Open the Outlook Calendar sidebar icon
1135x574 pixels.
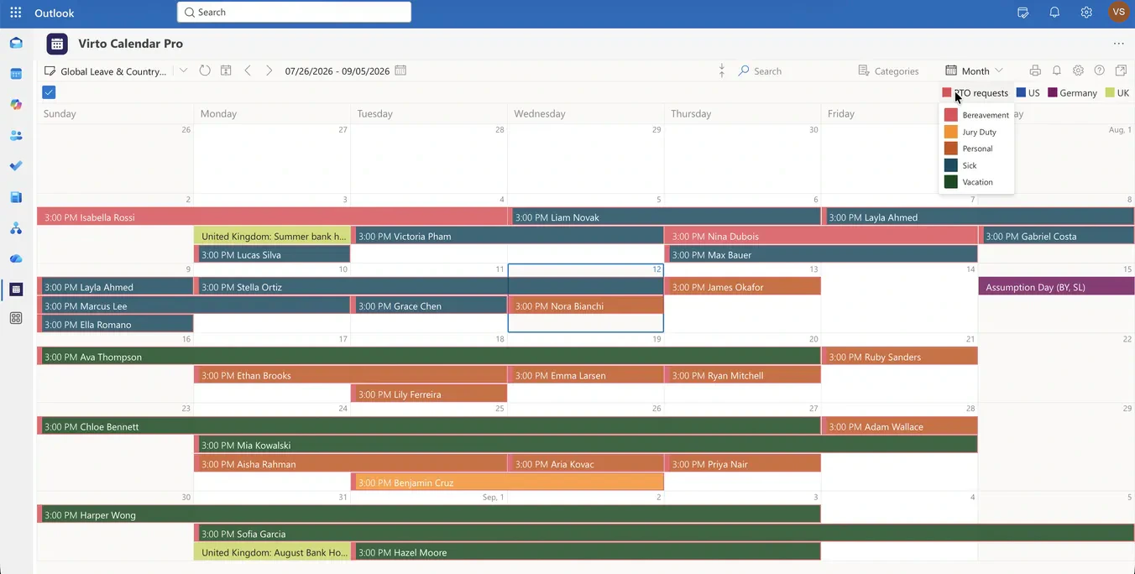coord(16,74)
